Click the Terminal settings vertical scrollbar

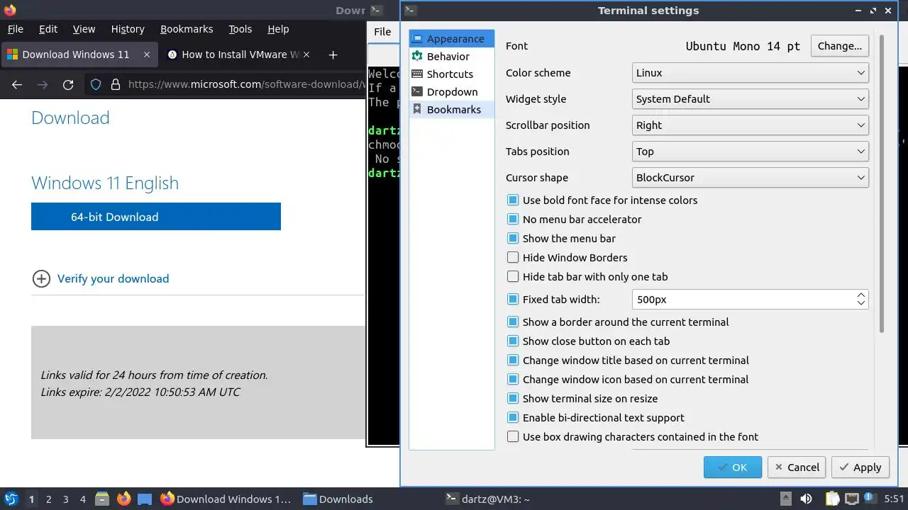coord(882,184)
